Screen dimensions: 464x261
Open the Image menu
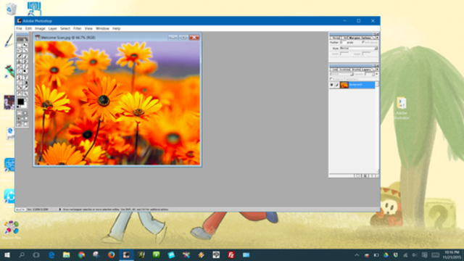pos(40,28)
